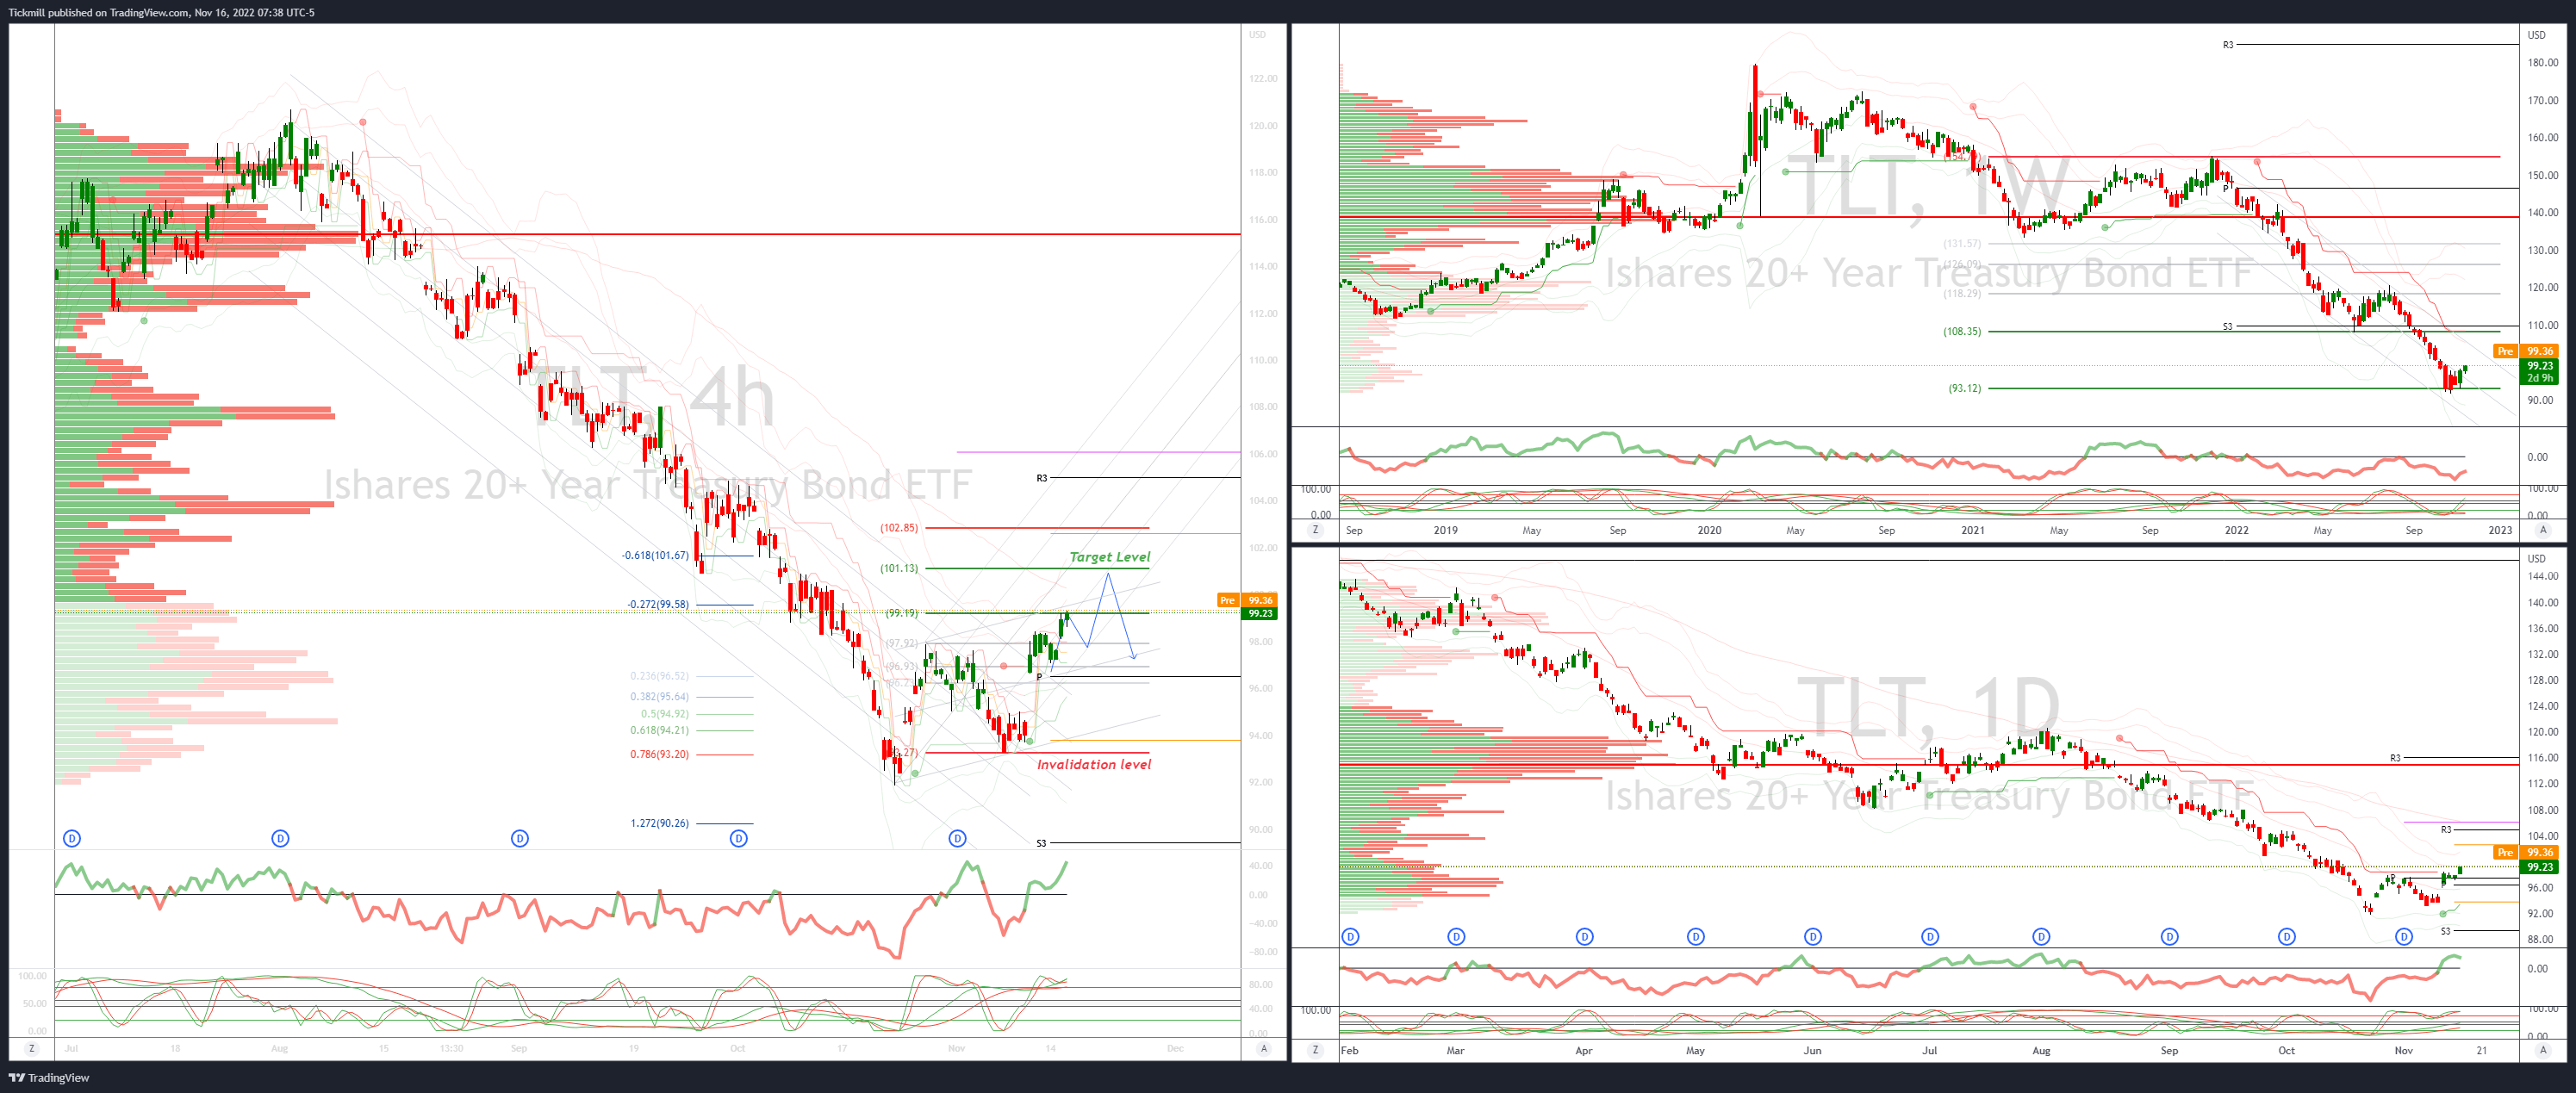Click August dividend marker on 4h chart
This screenshot has height=1093, width=2576.
[280, 838]
